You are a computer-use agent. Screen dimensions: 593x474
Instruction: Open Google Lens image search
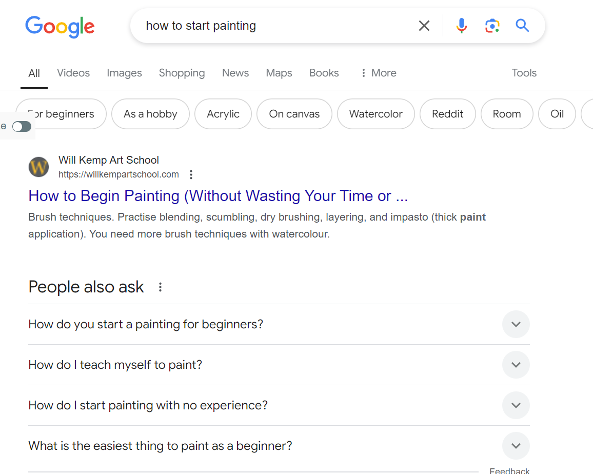pyautogui.click(x=492, y=26)
